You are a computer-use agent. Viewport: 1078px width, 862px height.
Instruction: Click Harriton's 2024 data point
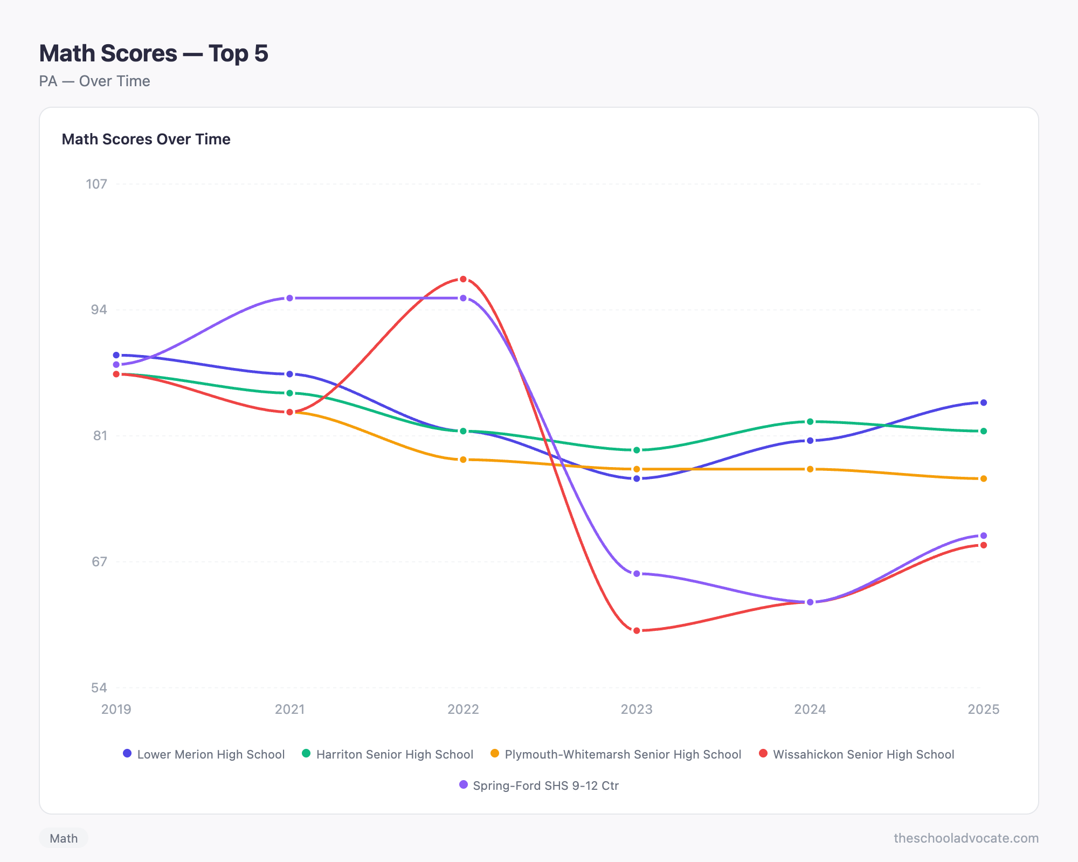pyautogui.click(x=810, y=422)
